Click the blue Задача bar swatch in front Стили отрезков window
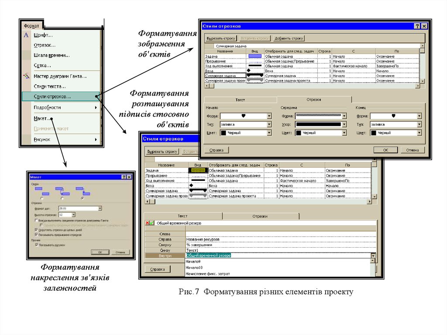447x335 pixels. pos(255,56)
